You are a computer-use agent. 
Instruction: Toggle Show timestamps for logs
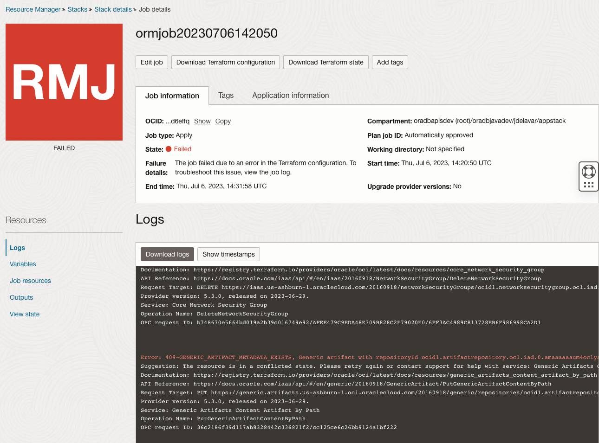(228, 254)
